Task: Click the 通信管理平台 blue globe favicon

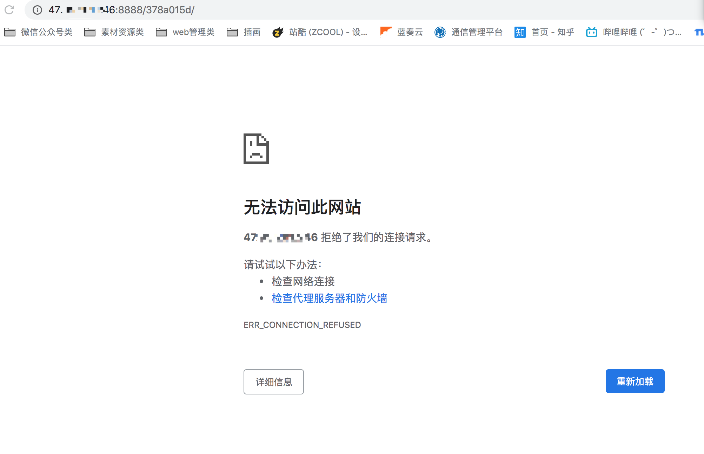Action: point(440,32)
